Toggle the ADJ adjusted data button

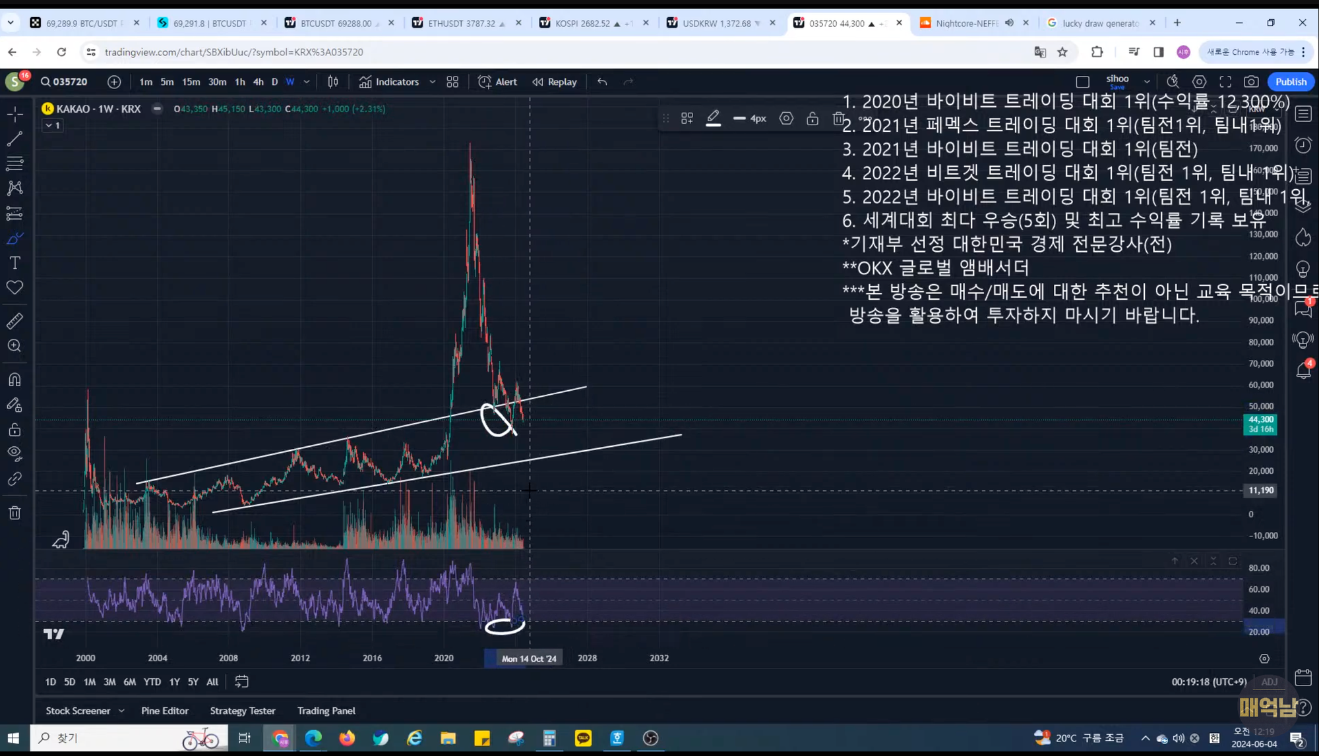pyautogui.click(x=1270, y=682)
